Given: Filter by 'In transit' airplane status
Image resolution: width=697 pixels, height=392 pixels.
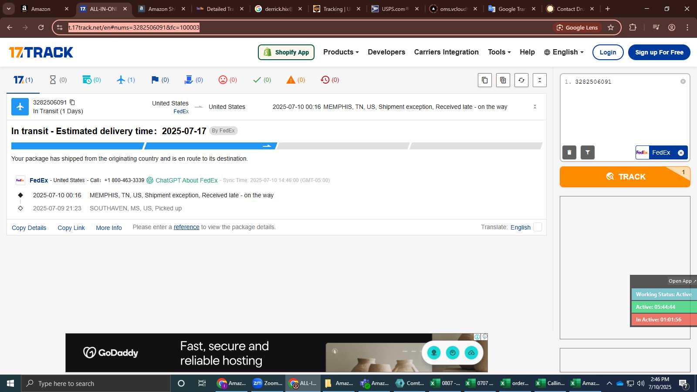Looking at the screenshot, I should pyautogui.click(x=125, y=80).
